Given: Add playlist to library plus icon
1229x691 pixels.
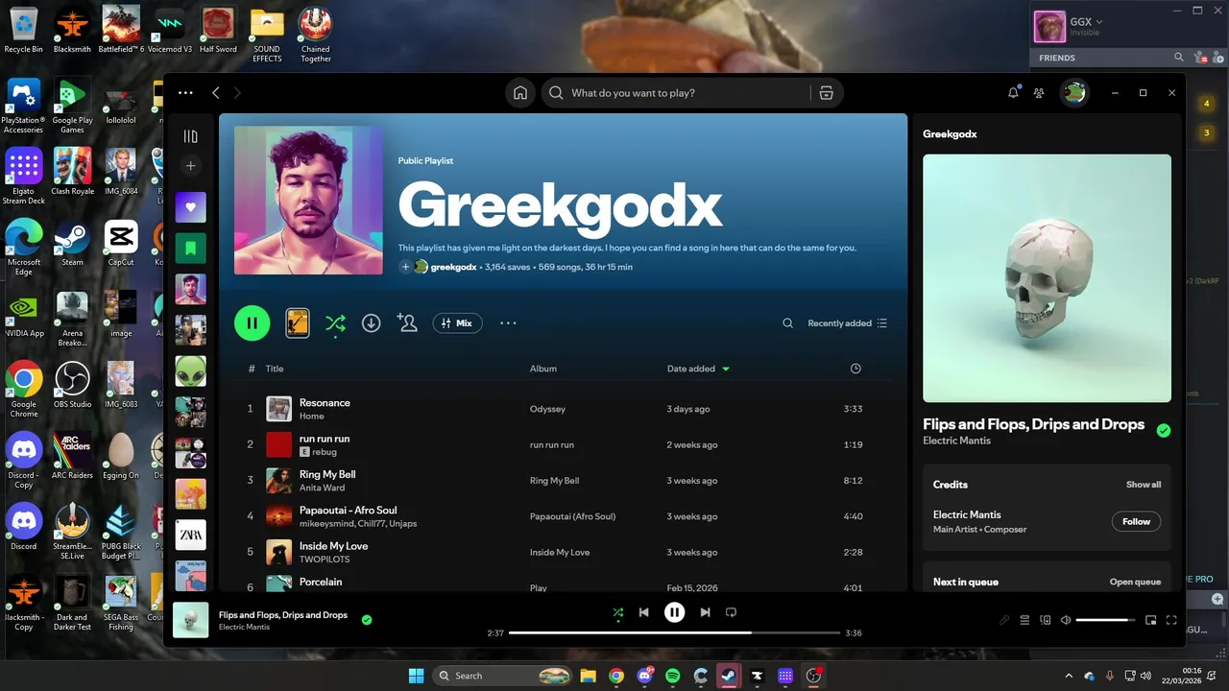Looking at the screenshot, I should [x=405, y=267].
